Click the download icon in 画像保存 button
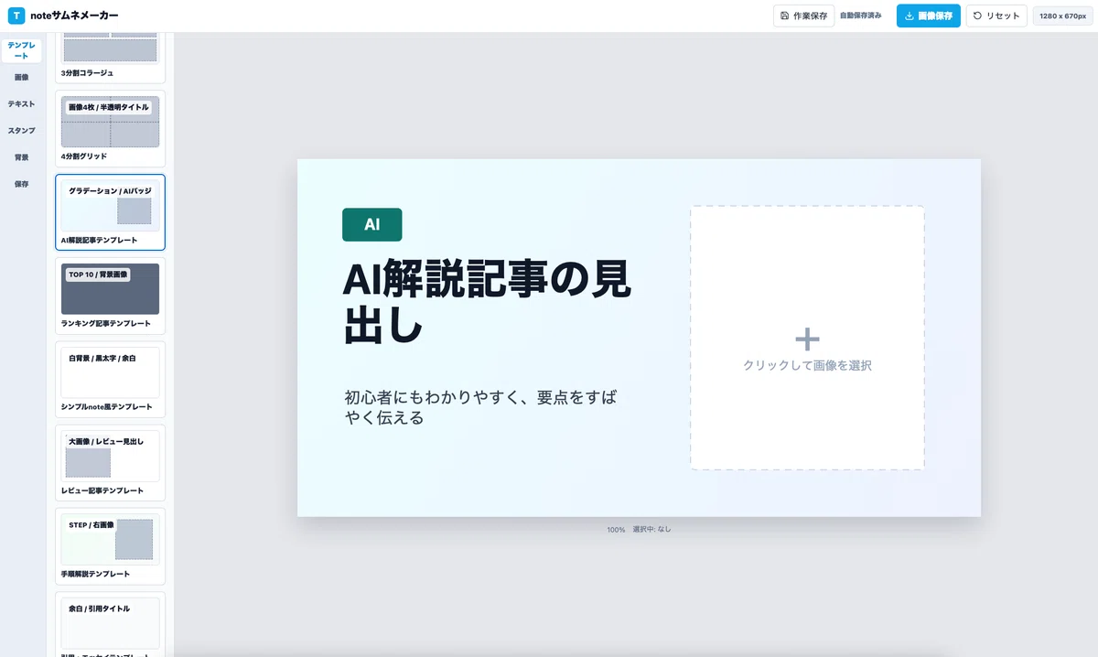The height and width of the screenshot is (657, 1098). [909, 16]
